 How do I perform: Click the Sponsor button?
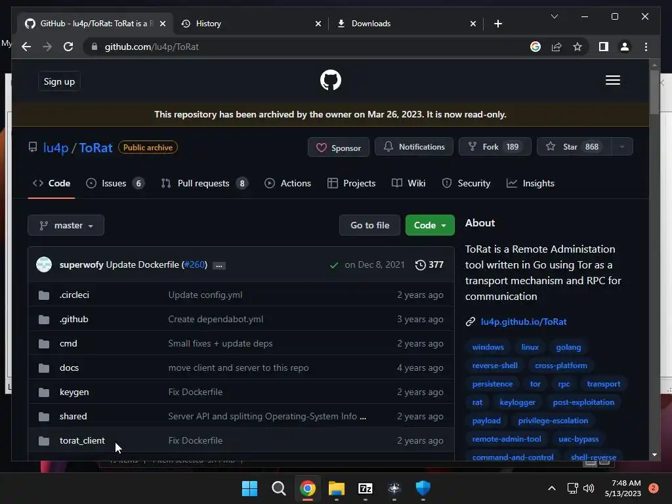338,148
